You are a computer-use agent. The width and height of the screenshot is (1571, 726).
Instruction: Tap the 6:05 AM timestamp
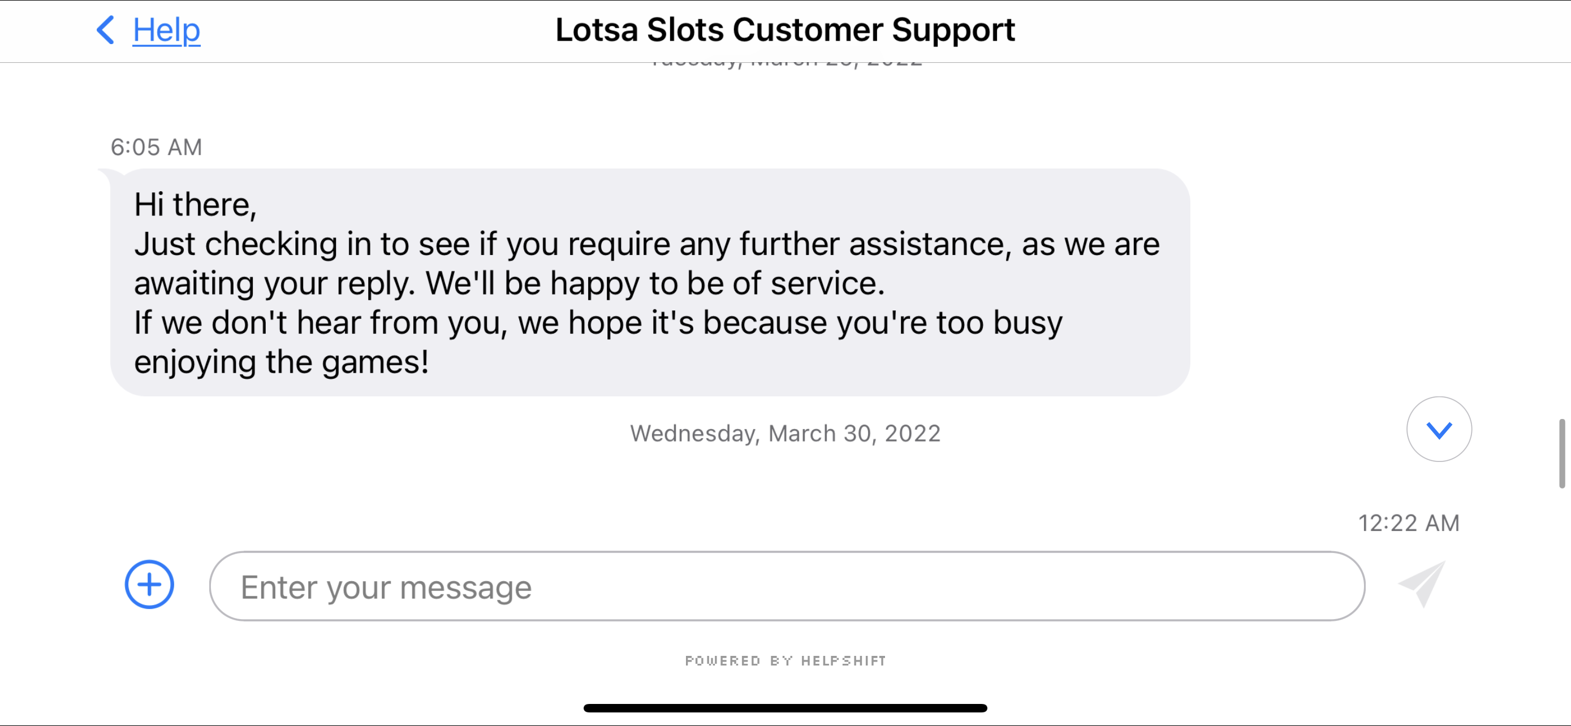point(156,147)
